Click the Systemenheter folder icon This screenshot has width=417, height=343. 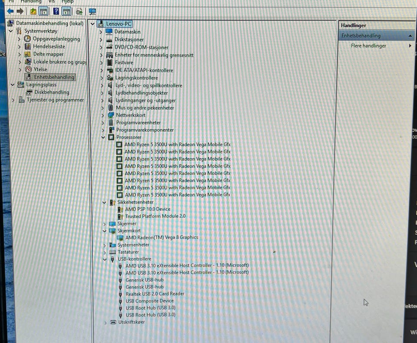[x=113, y=245]
